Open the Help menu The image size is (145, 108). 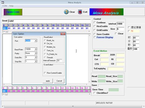tap(11, 6)
